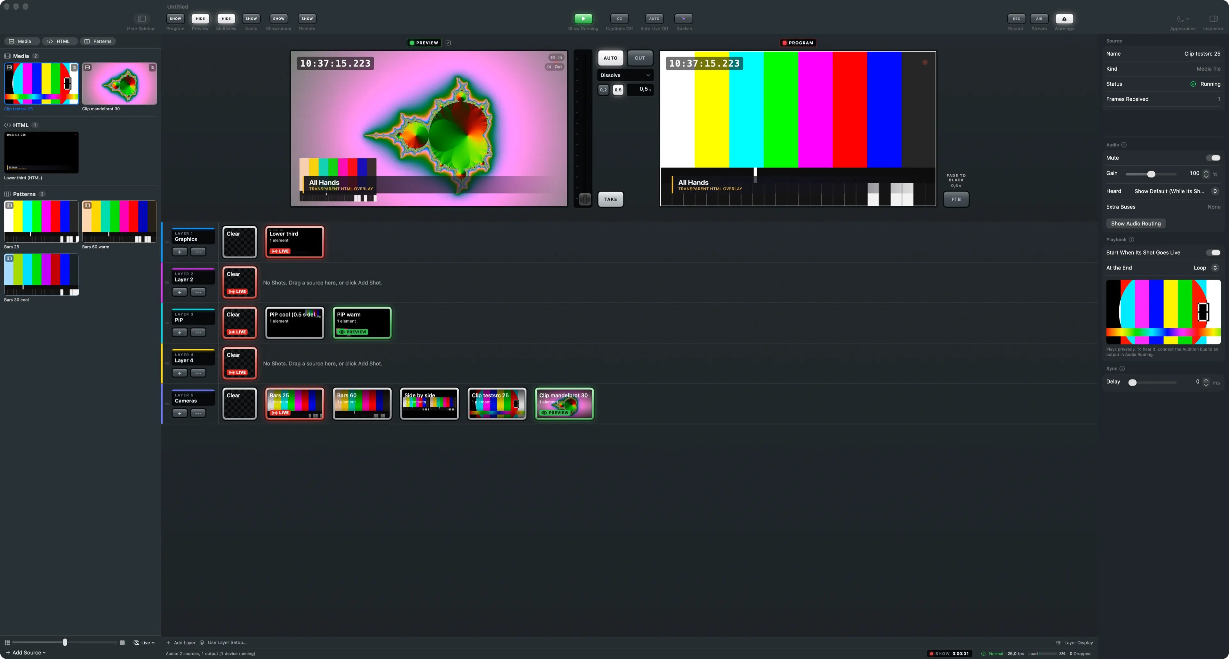Click Show Audio Routing button
The width and height of the screenshot is (1229, 659).
pos(1136,224)
